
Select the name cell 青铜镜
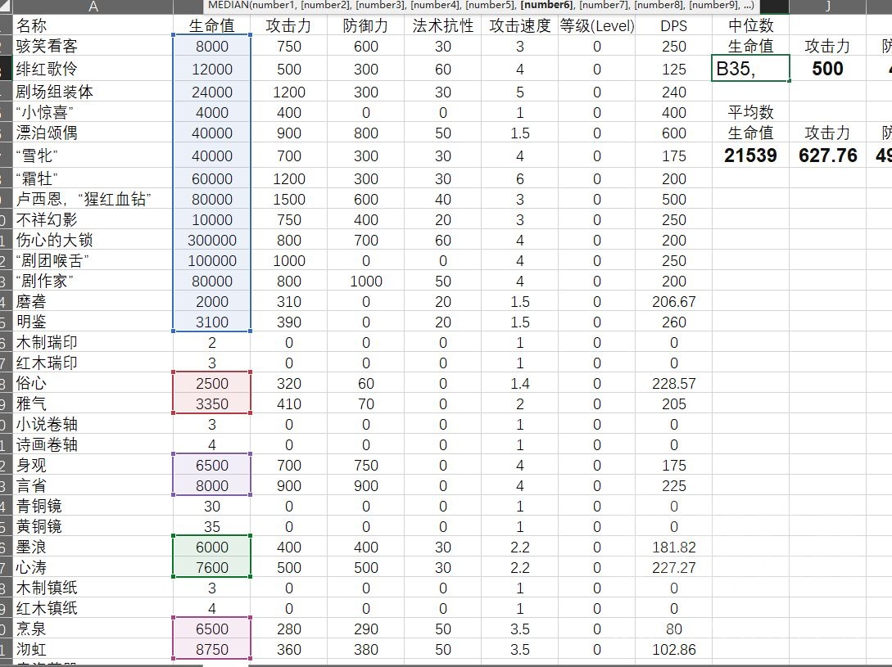[93, 506]
